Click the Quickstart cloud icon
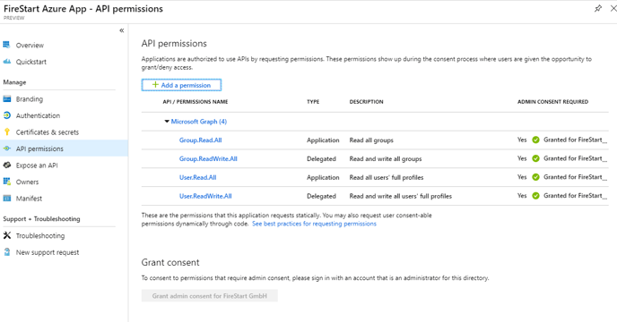 tap(6, 62)
